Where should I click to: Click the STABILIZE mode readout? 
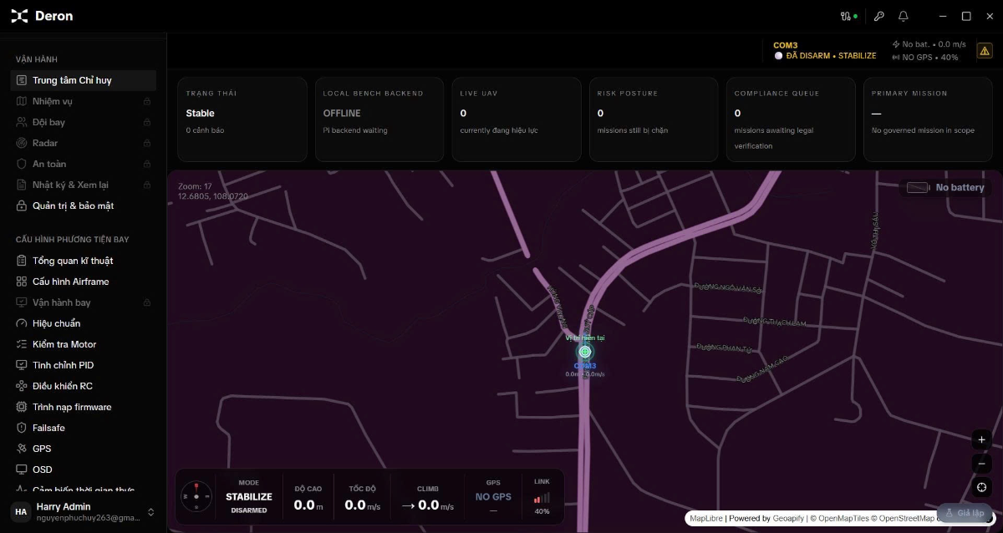click(x=249, y=496)
